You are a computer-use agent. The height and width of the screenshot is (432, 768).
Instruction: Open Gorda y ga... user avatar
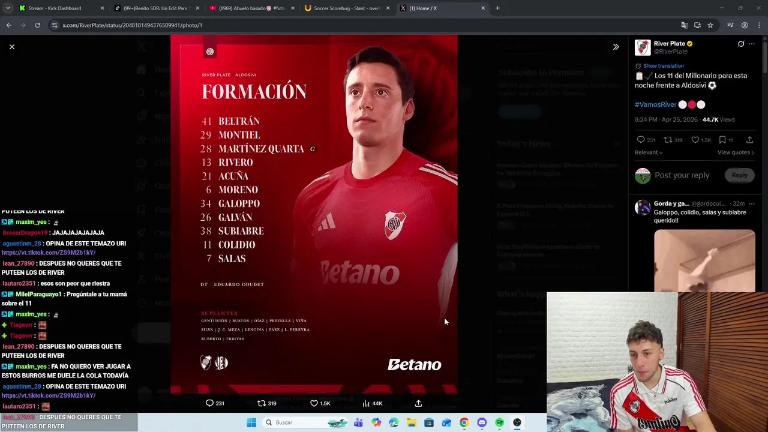click(643, 208)
